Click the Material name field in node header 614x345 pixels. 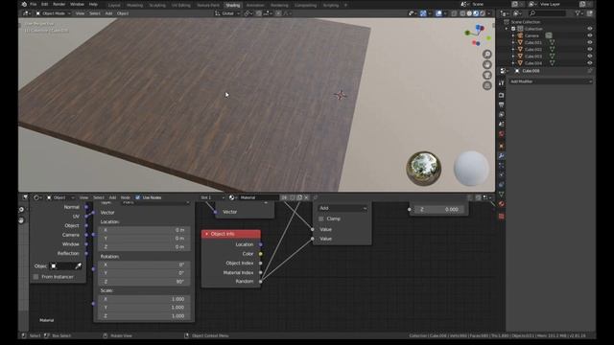pyautogui.click(x=259, y=197)
